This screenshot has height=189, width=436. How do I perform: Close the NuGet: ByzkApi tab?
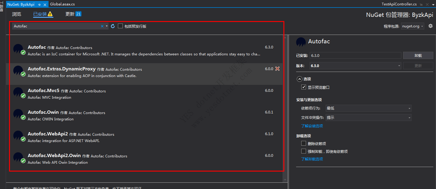click(x=45, y=5)
